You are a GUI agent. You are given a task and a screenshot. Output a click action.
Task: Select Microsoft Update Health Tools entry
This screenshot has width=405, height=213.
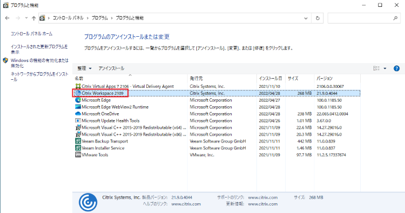coord(216,121)
